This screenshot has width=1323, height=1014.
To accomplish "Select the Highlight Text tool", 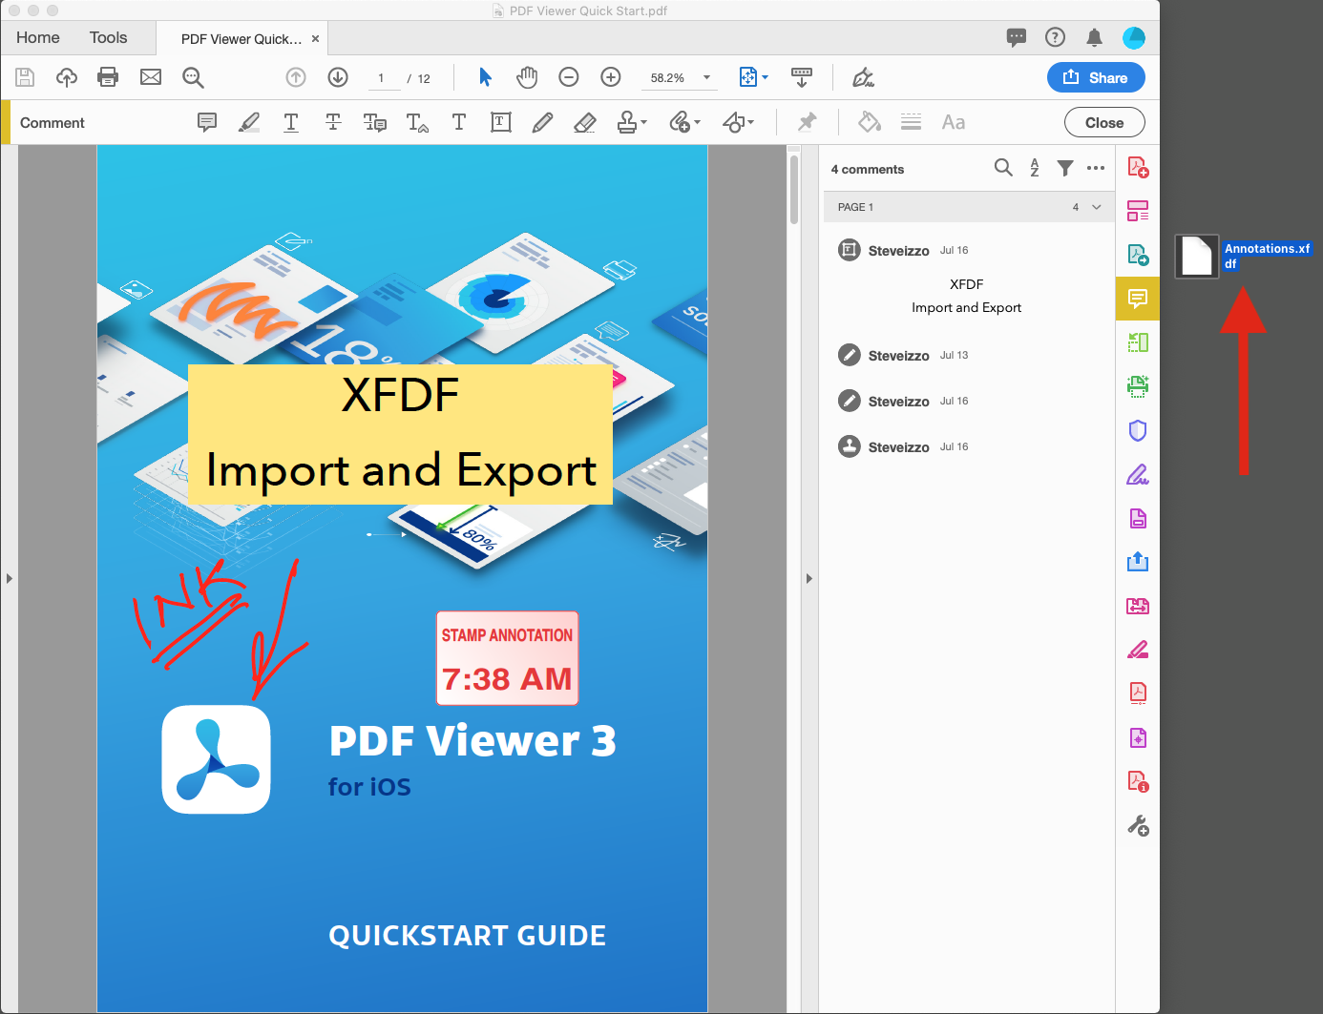I will 249,122.
